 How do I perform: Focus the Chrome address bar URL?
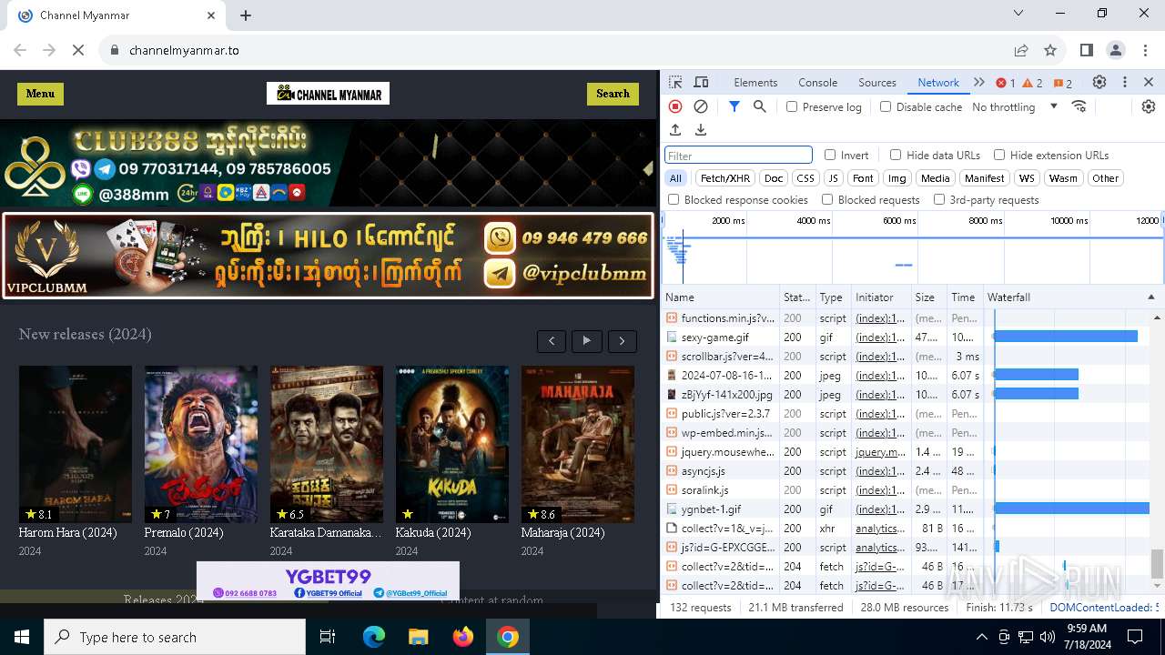184,50
